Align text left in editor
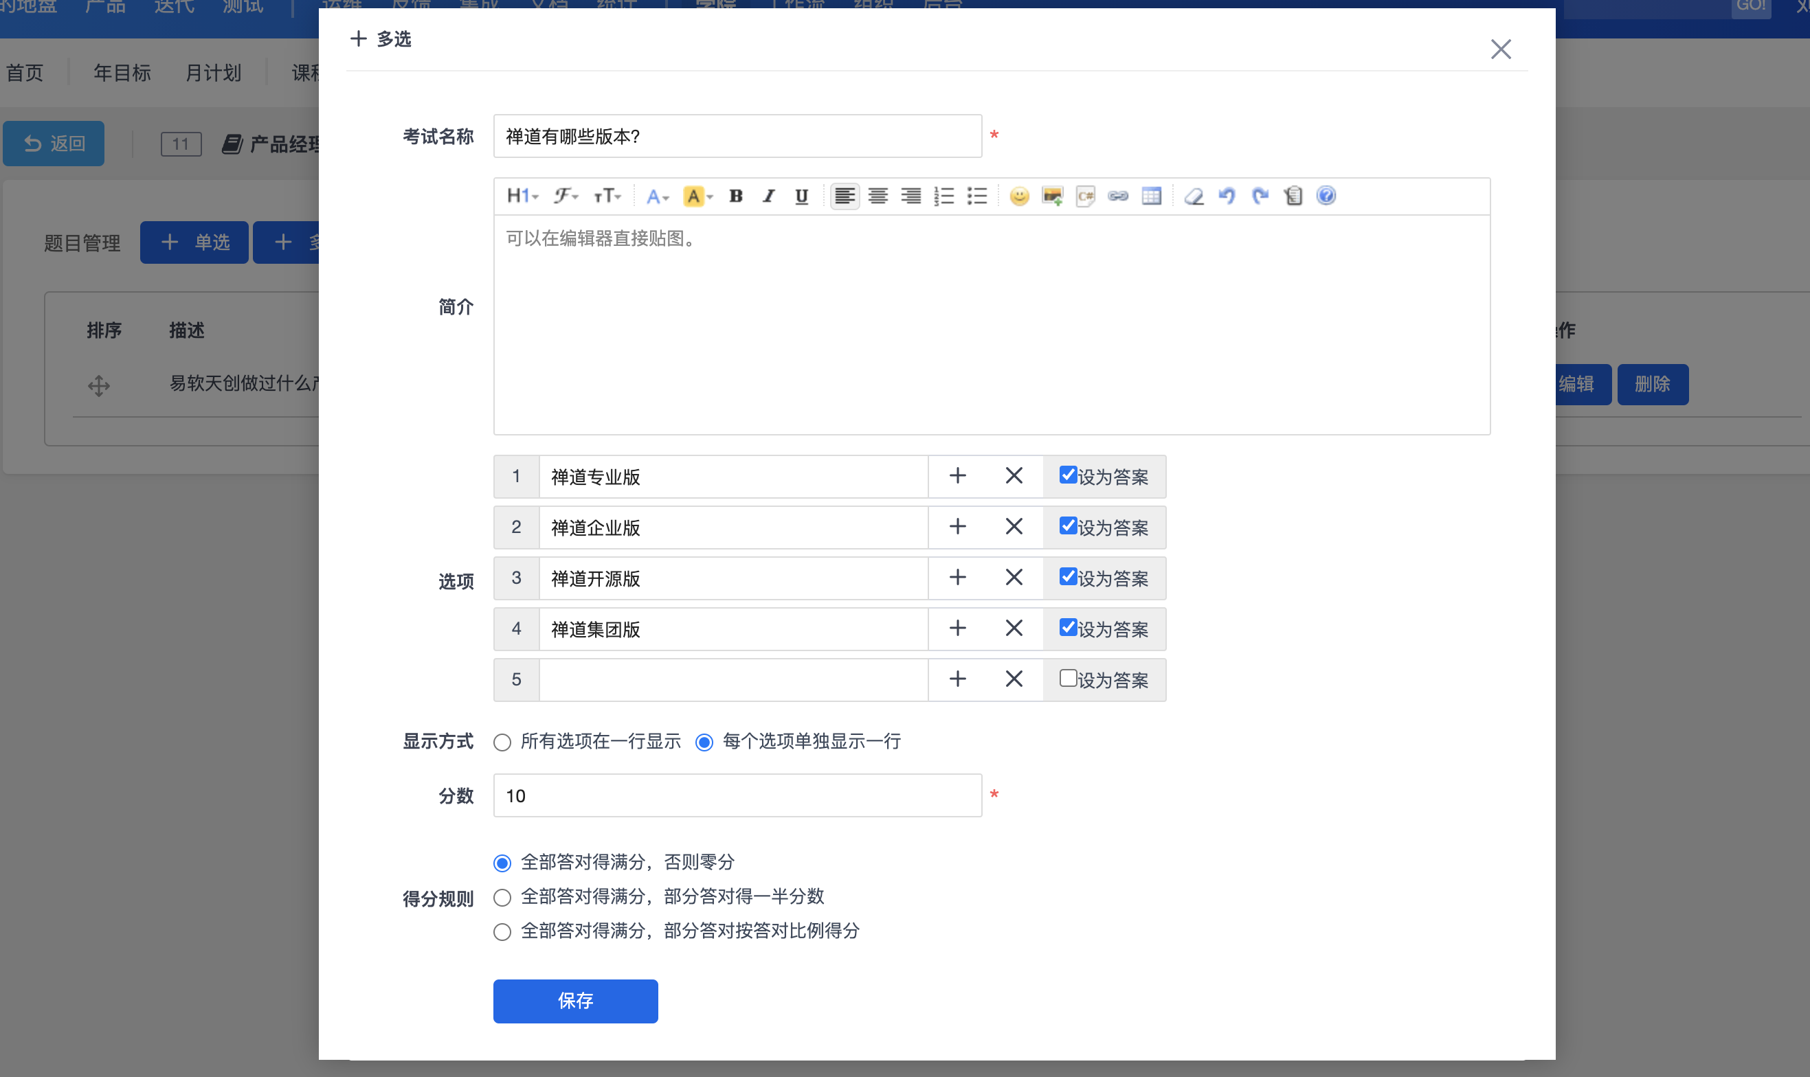The image size is (1810, 1077). (845, 196)
